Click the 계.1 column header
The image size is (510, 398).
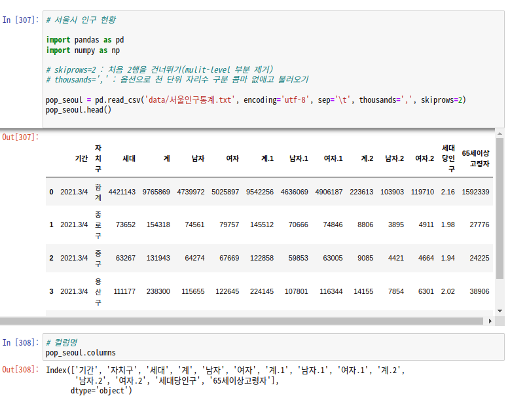[x=267, y=158]
